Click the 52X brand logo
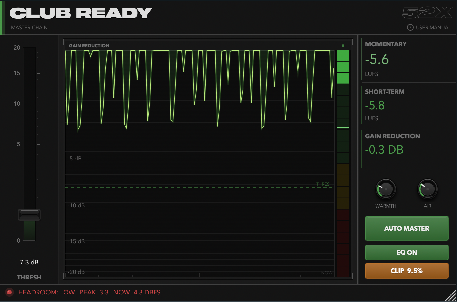This screenshot has height=302, width=457. [x=427, y=13]
